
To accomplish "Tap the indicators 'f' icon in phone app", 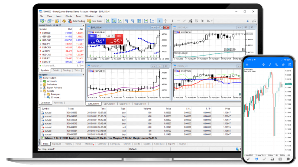I will pos(270,65).
